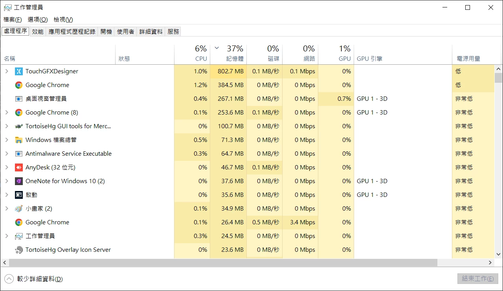
Task: Click the horizontal scrollbar thumb
Action: click(223, 263)
